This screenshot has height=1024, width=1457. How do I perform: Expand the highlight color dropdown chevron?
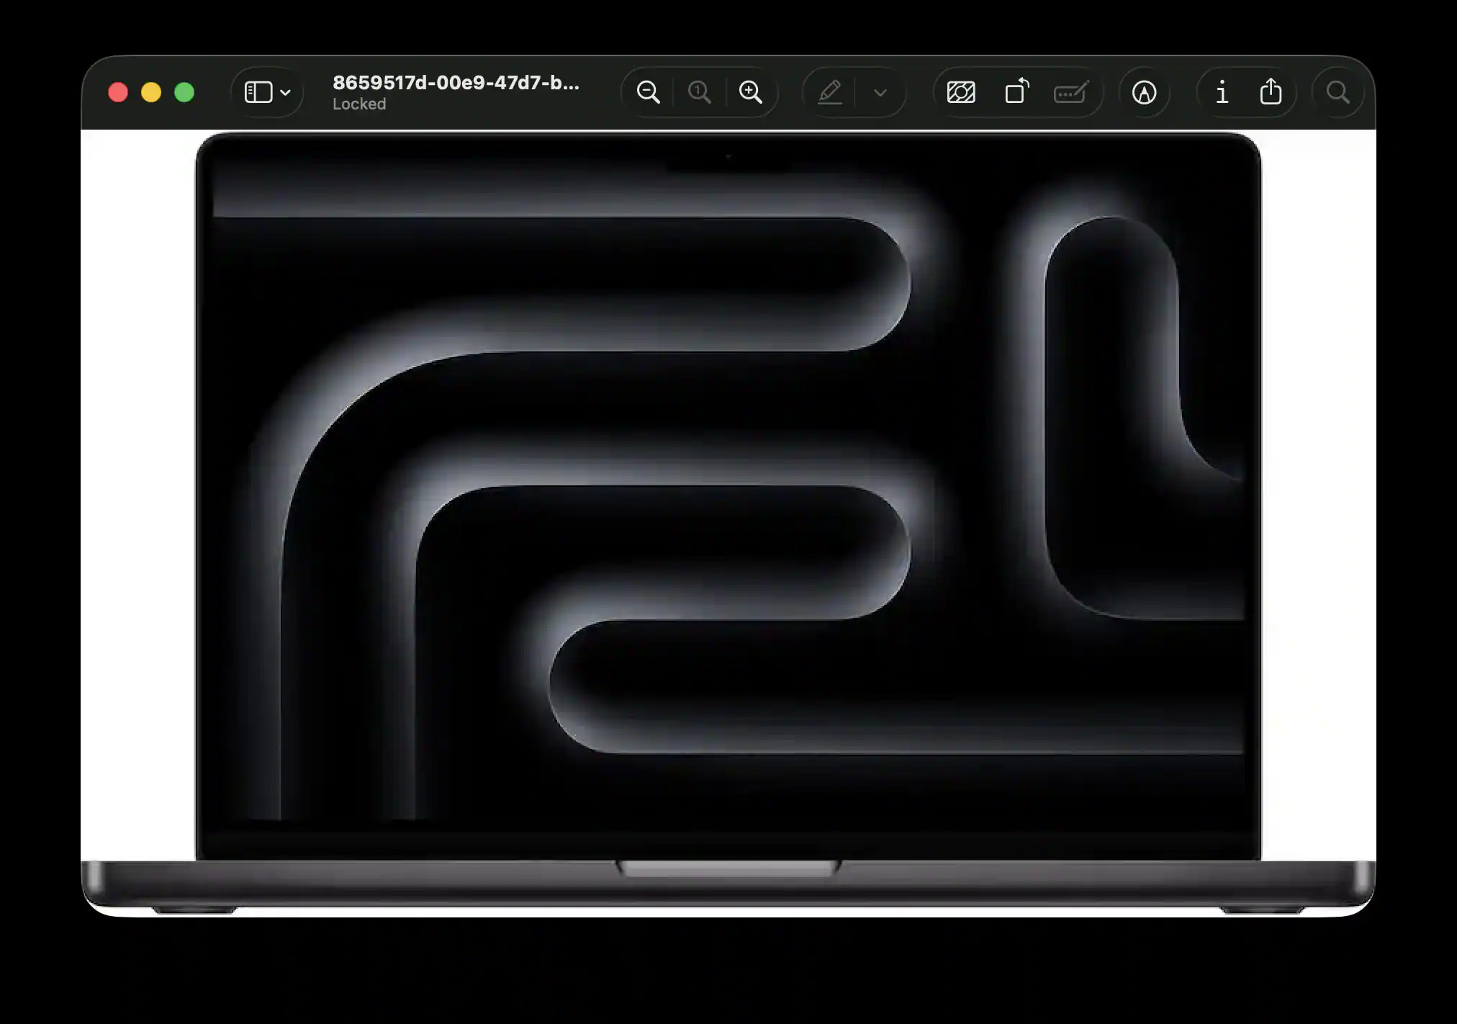pyautogui.click(x=880, y=93)
